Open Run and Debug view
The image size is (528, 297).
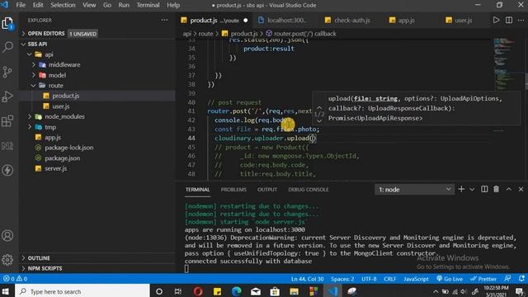7,97
